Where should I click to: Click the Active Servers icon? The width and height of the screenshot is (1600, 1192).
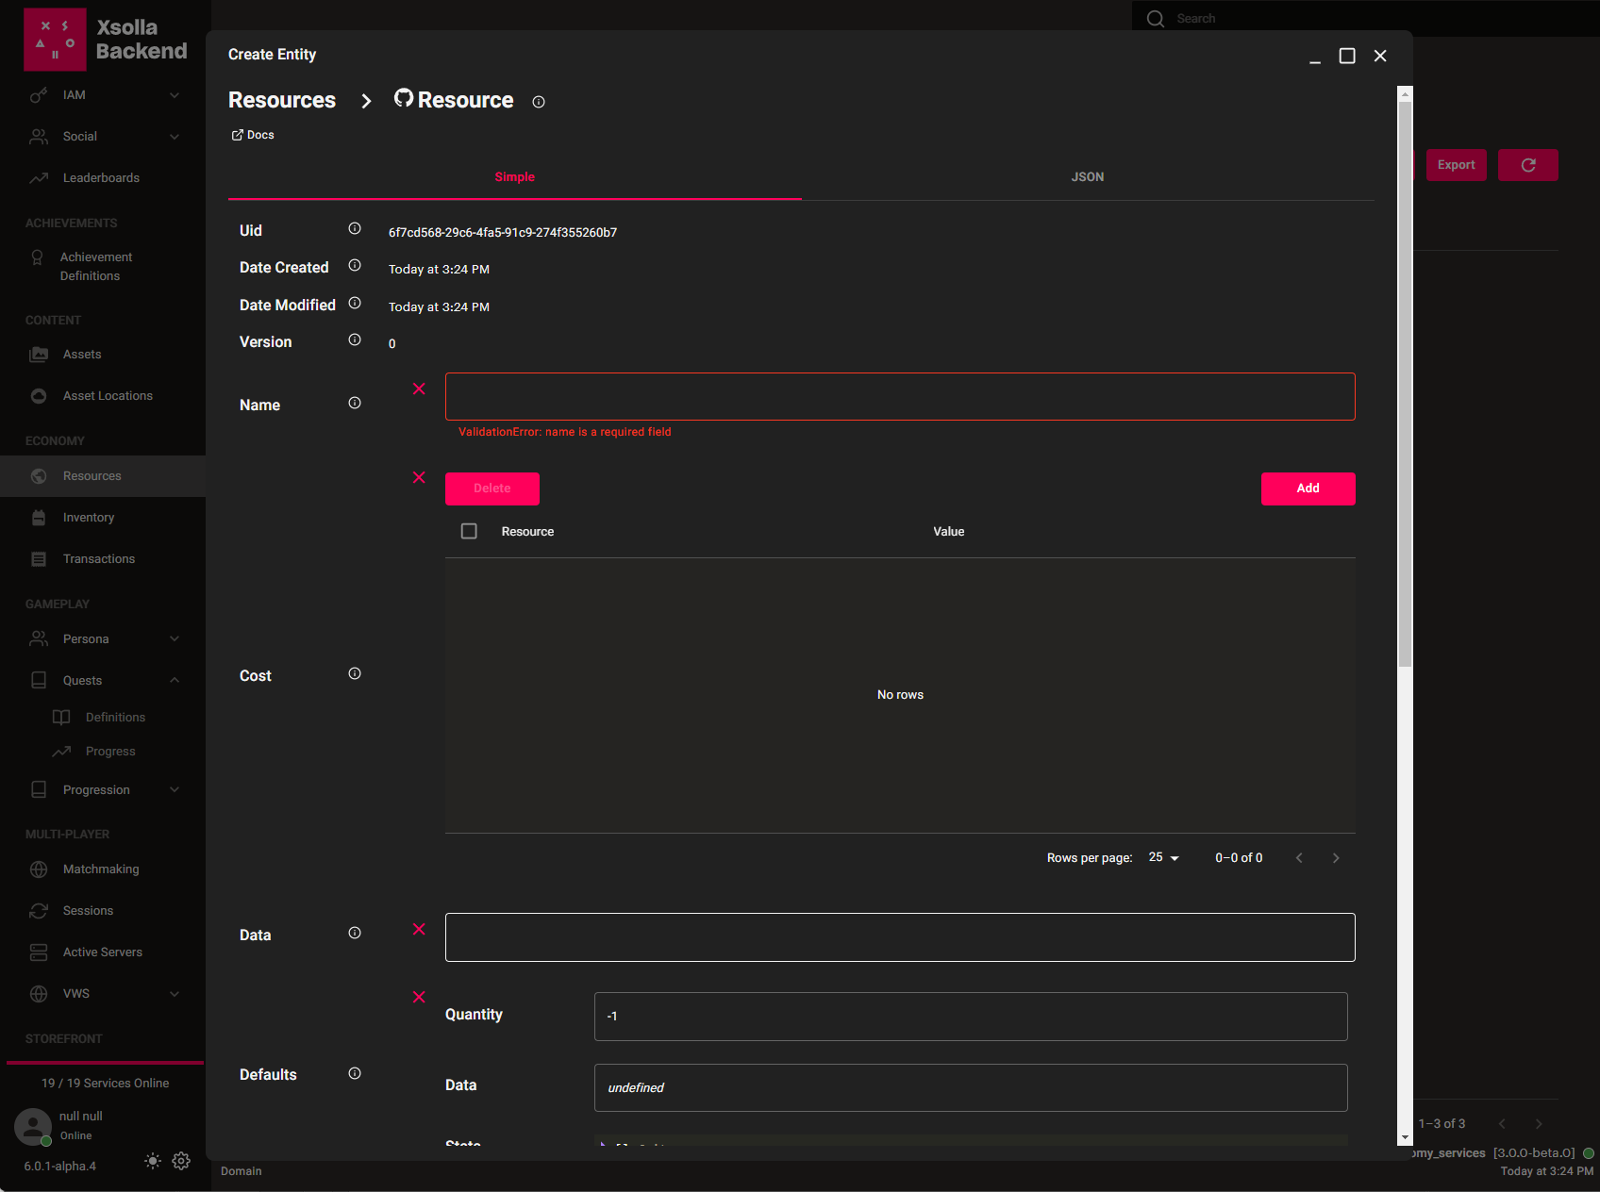click(x=39, y=952)
